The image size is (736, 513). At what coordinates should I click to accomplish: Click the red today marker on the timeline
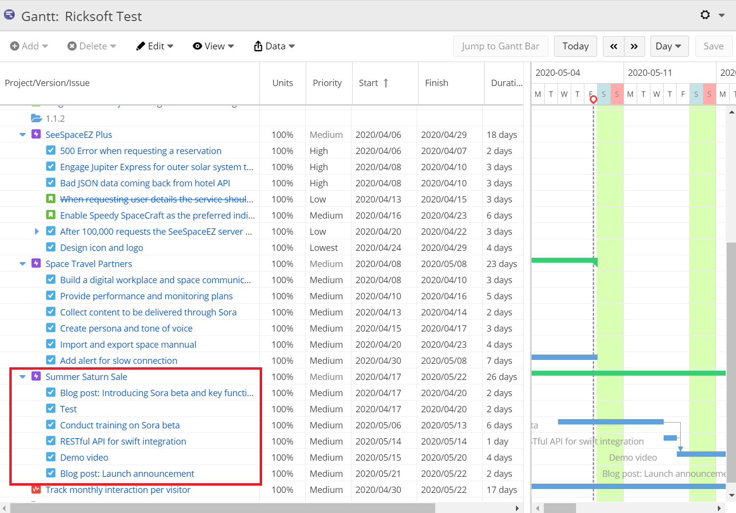coord(594,99)
